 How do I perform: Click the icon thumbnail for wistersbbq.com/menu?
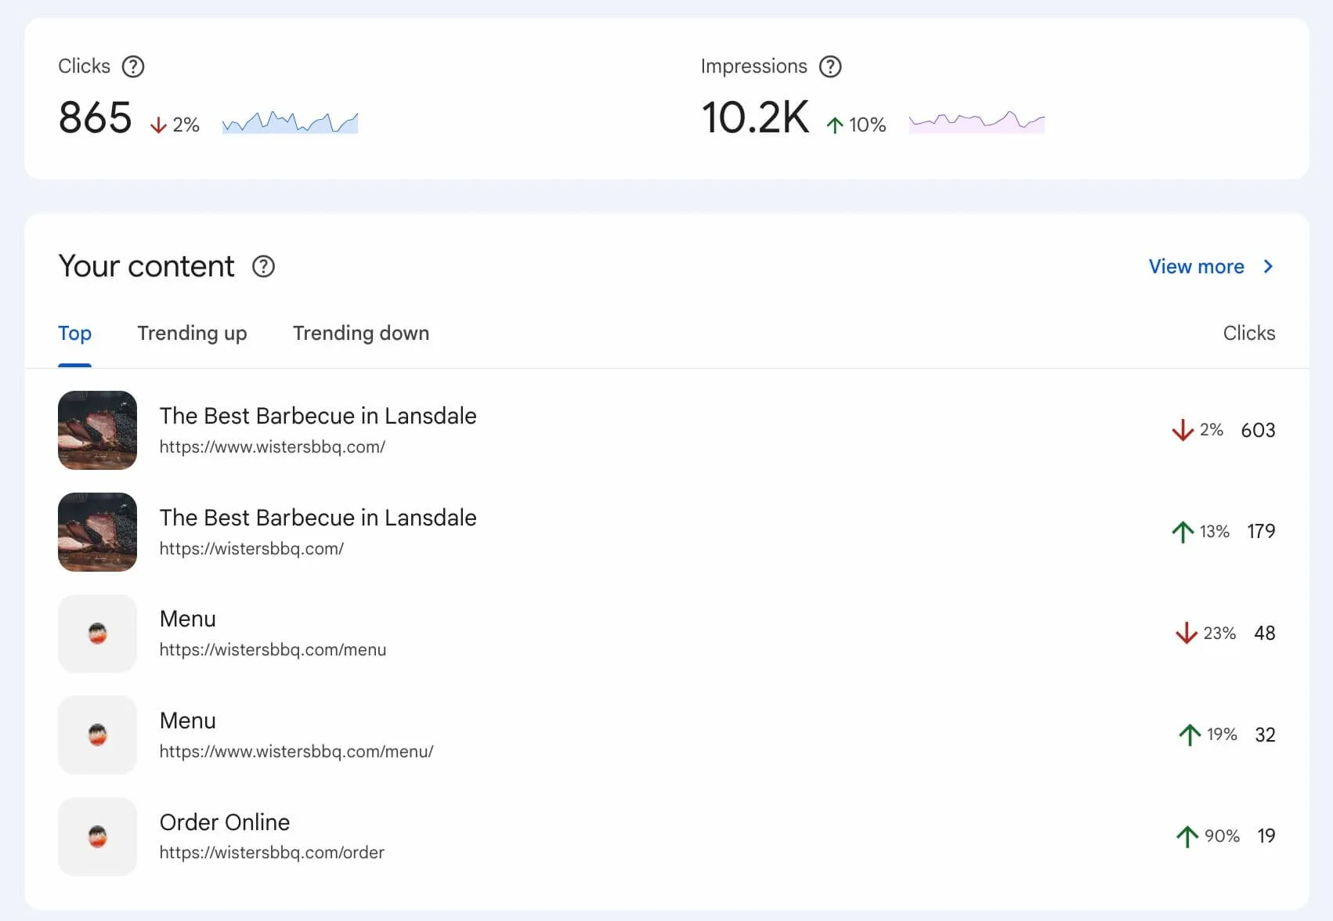tap(97, 634)
